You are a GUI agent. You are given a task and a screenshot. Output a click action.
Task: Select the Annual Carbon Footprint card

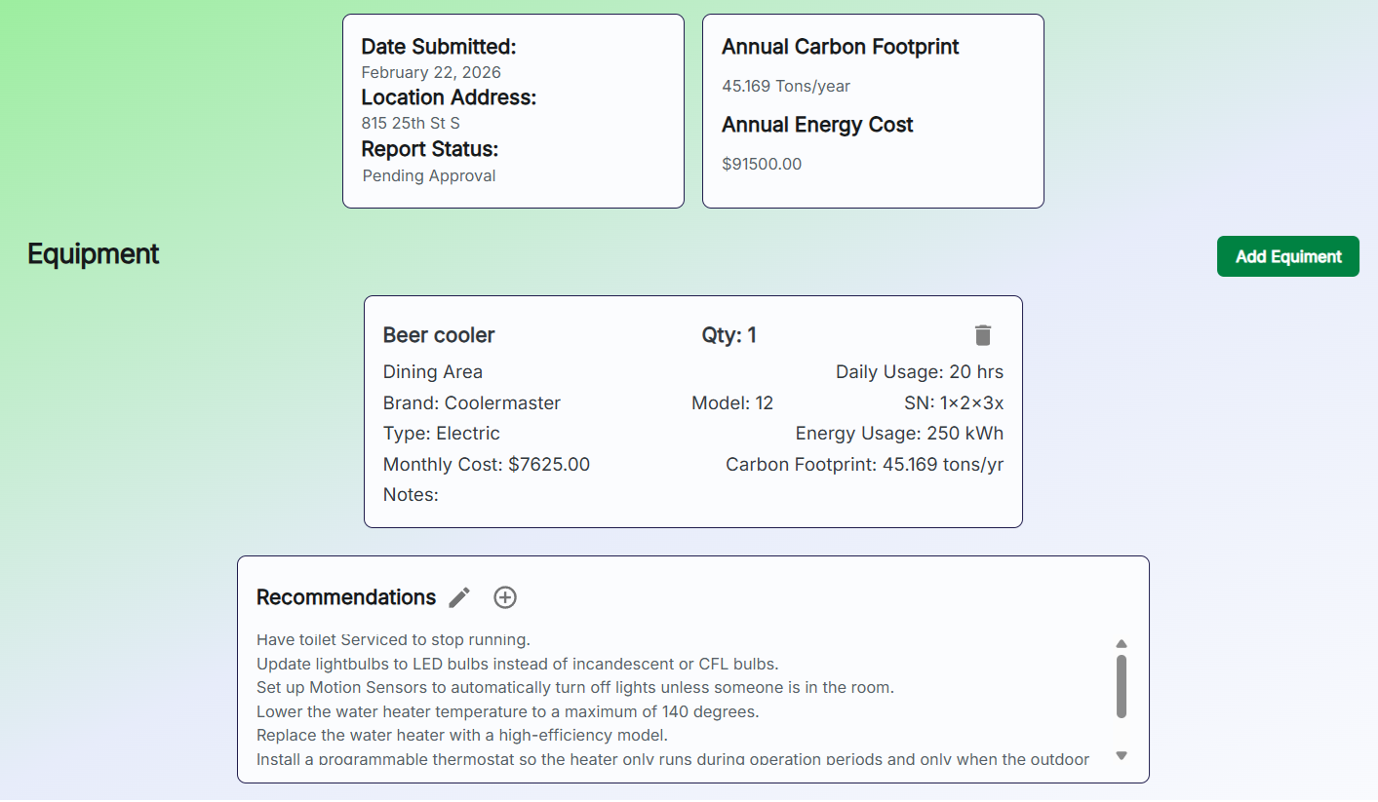[873, 111]
